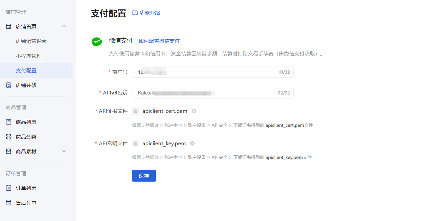Click file icon beside apiclient_key.pem

tap(136, 144)
